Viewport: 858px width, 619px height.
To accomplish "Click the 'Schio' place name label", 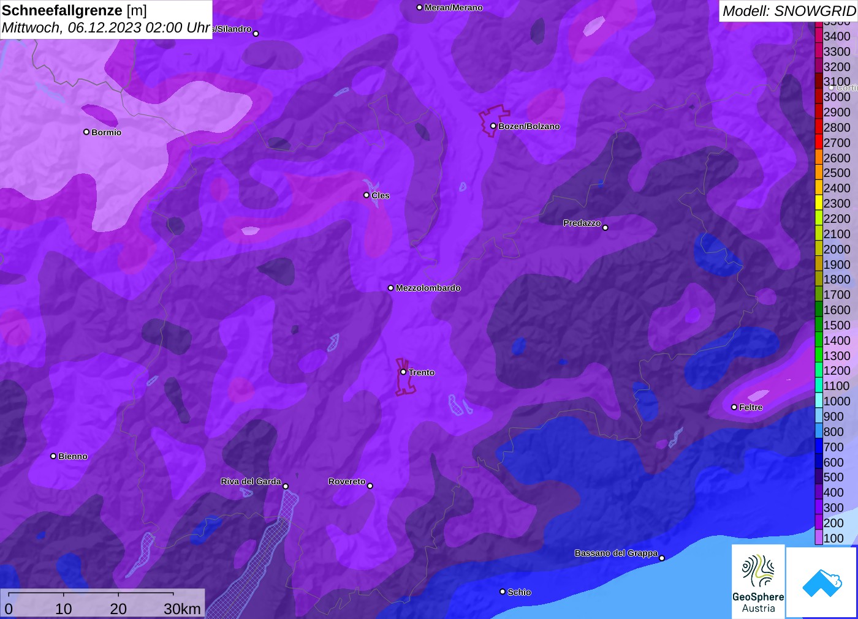I will (519, 592).
